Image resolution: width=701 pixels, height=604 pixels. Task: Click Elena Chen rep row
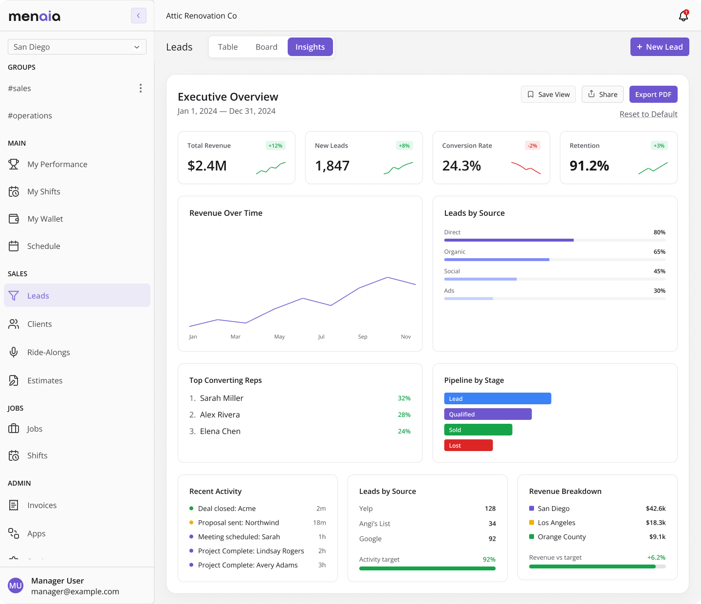pos(300,431)
